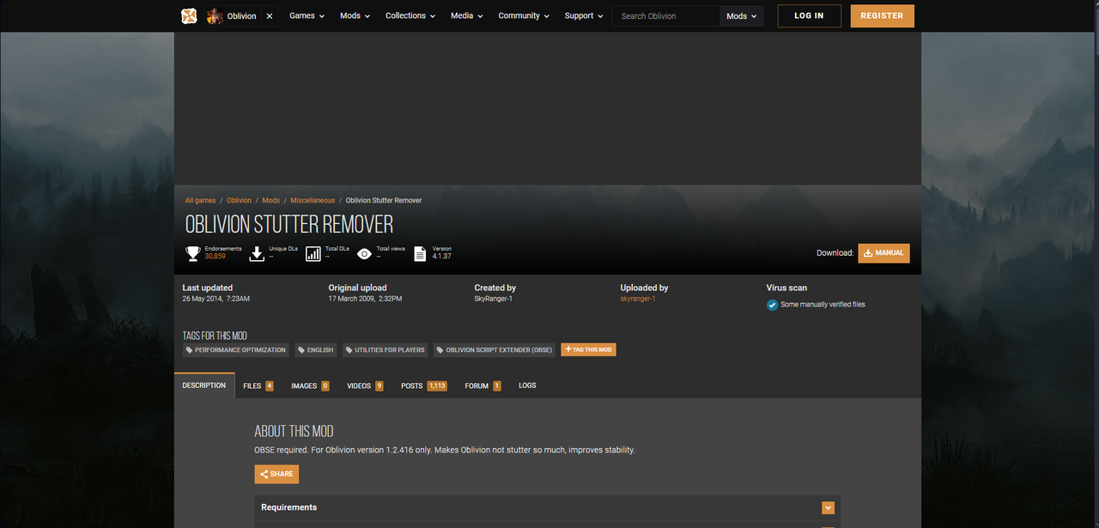Select the PERFORMANCE OPTIMIZATION tag
The height and width of the screenshot is (528, 1099).
coord(236,350)
